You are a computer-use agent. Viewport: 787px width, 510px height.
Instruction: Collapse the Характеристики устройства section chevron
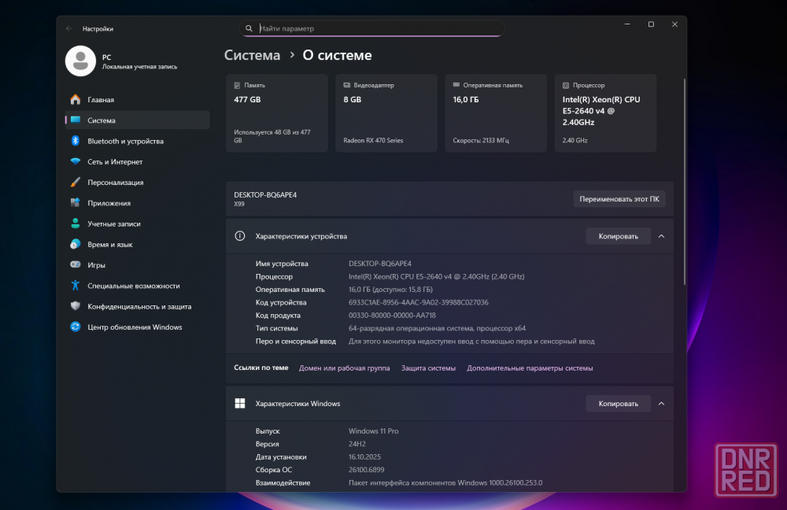click(661, 236)
